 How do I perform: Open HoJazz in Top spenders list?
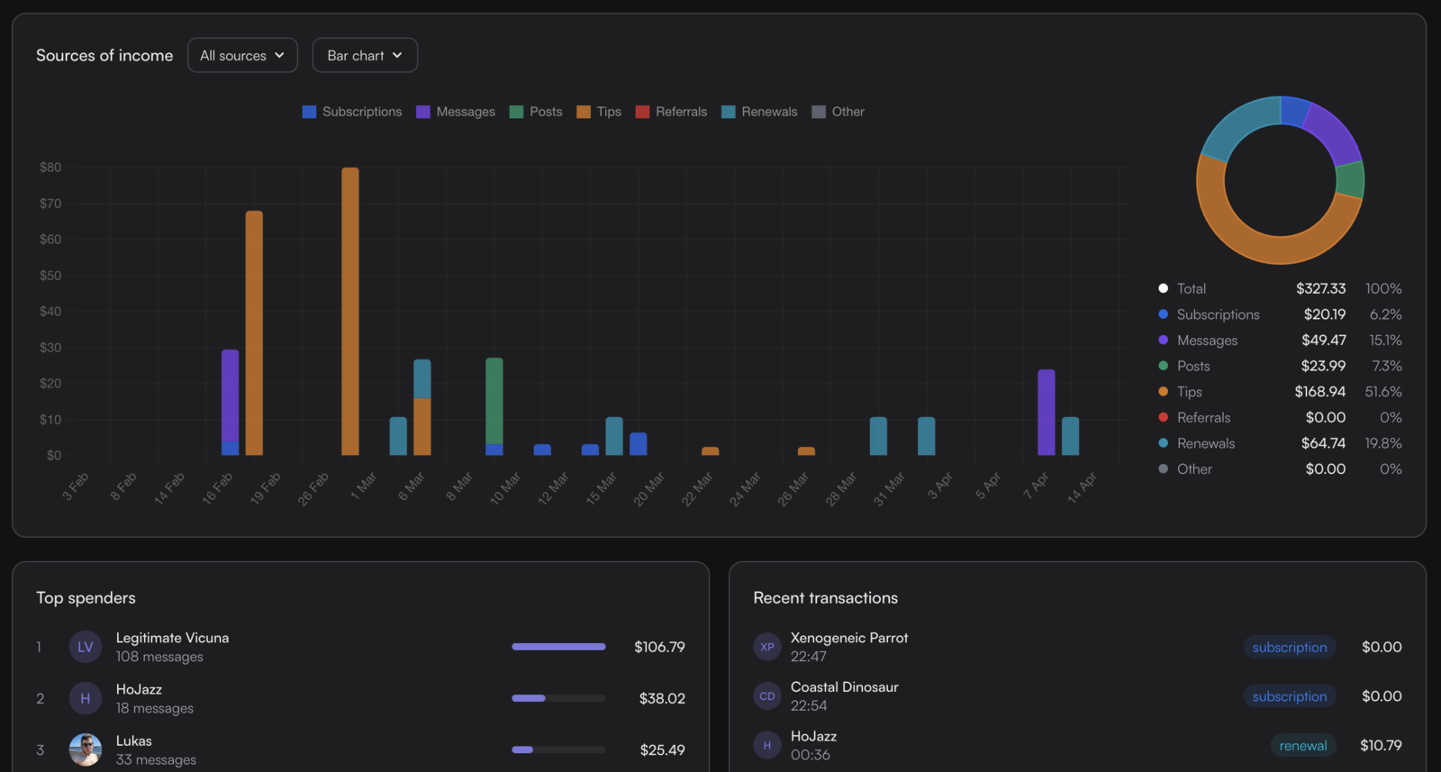tap(139, 689)
